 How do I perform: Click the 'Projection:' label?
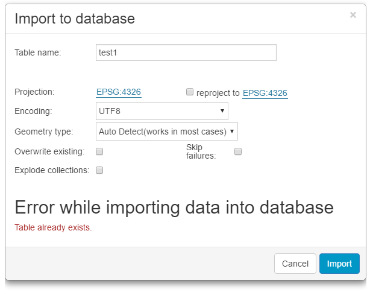click(x=34, y=92)
